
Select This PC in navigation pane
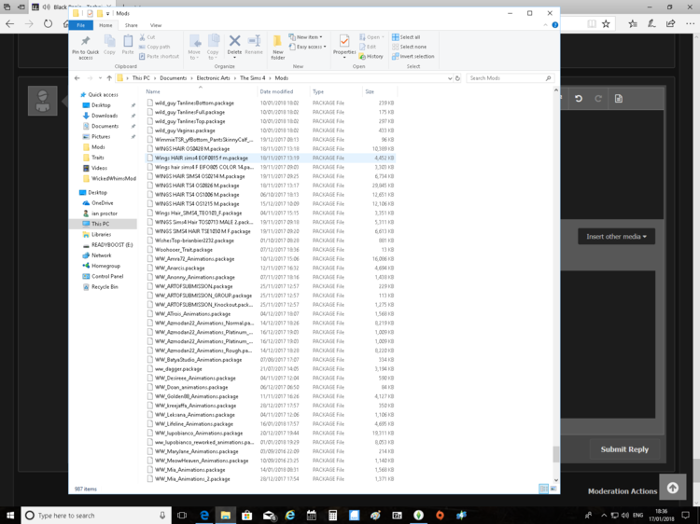[100, 224]
